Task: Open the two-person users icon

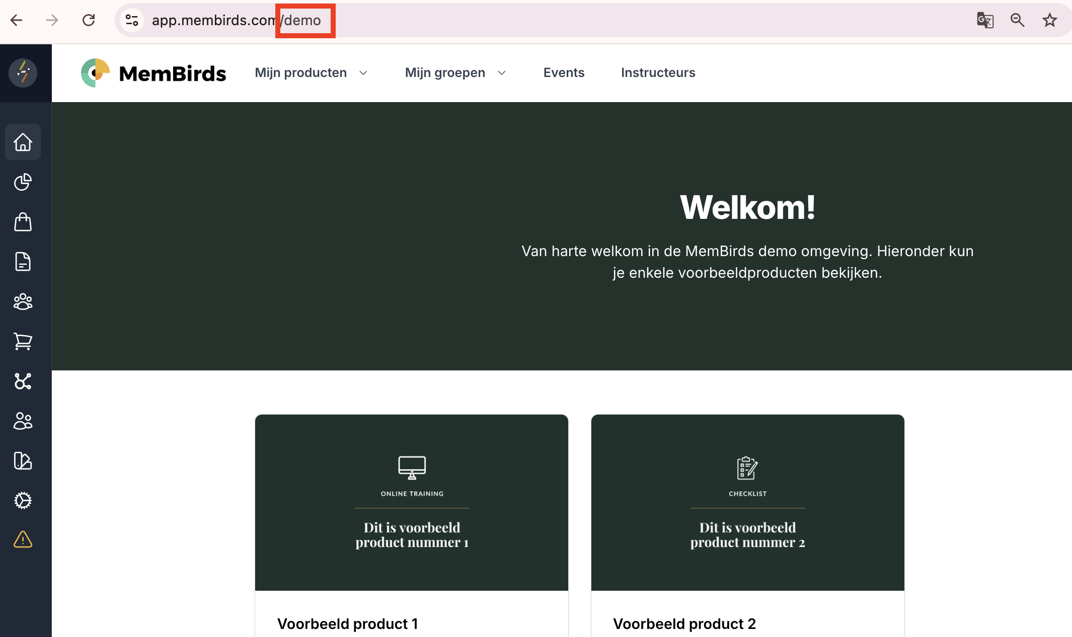Action: [23, 421]
